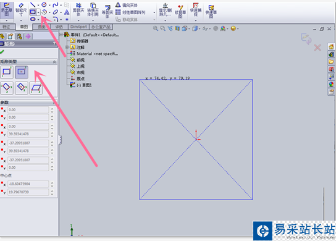The width and height of the screenshot is (336, 241).
Task: Choose Center Rectangle type
Action: 22,72
